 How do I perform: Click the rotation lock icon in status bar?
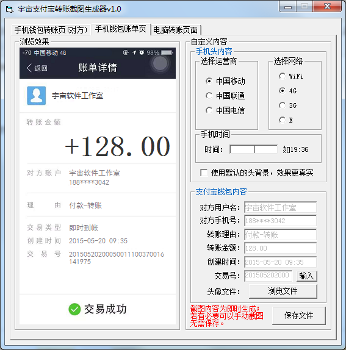click(126, 52)
